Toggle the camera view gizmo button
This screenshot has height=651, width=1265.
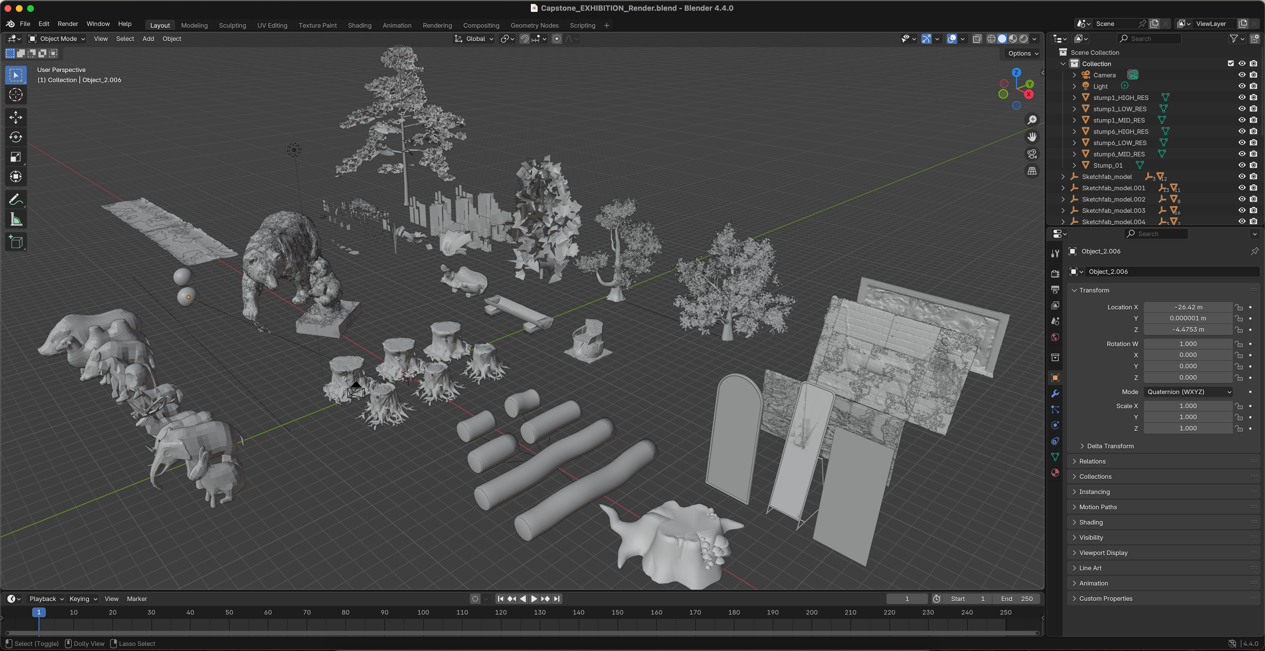[1032, 154]
